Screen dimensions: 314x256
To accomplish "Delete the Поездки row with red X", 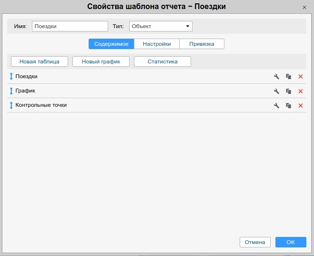I will (x=300, y=76).
